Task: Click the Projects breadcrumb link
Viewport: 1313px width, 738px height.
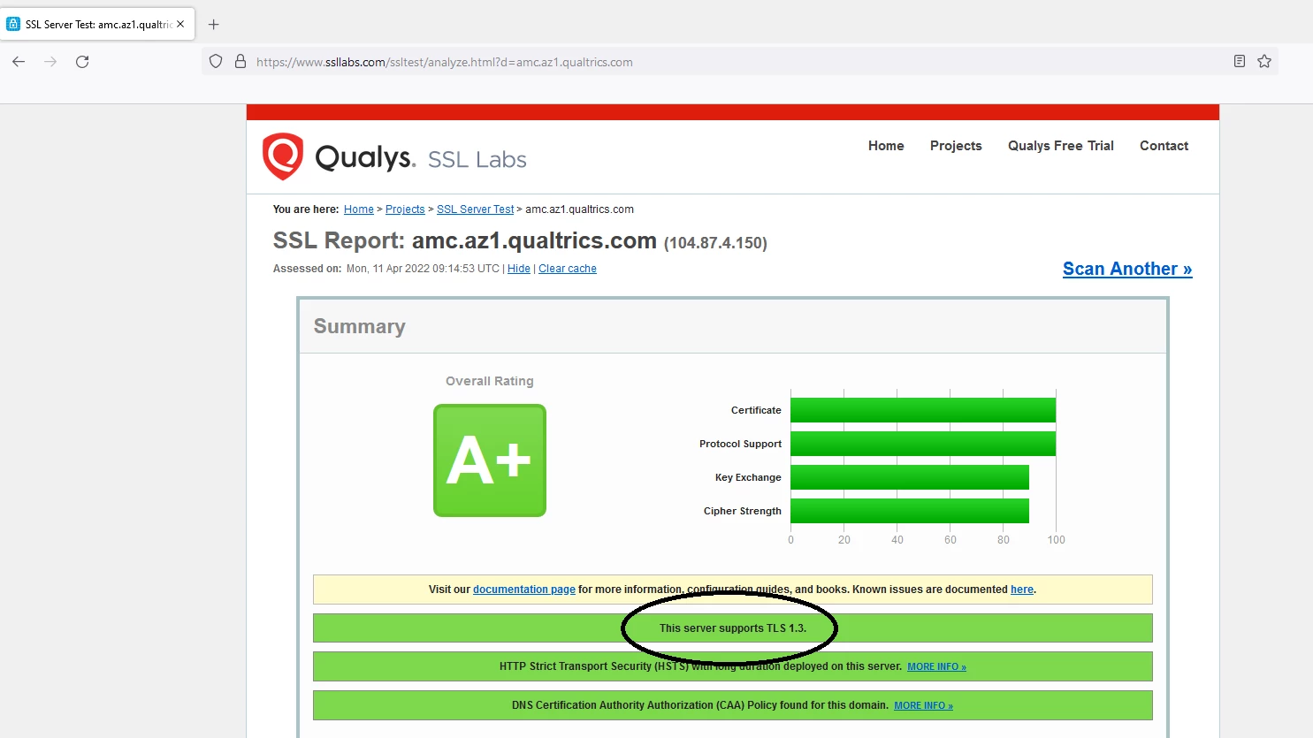Action: (x=405, y=209)
